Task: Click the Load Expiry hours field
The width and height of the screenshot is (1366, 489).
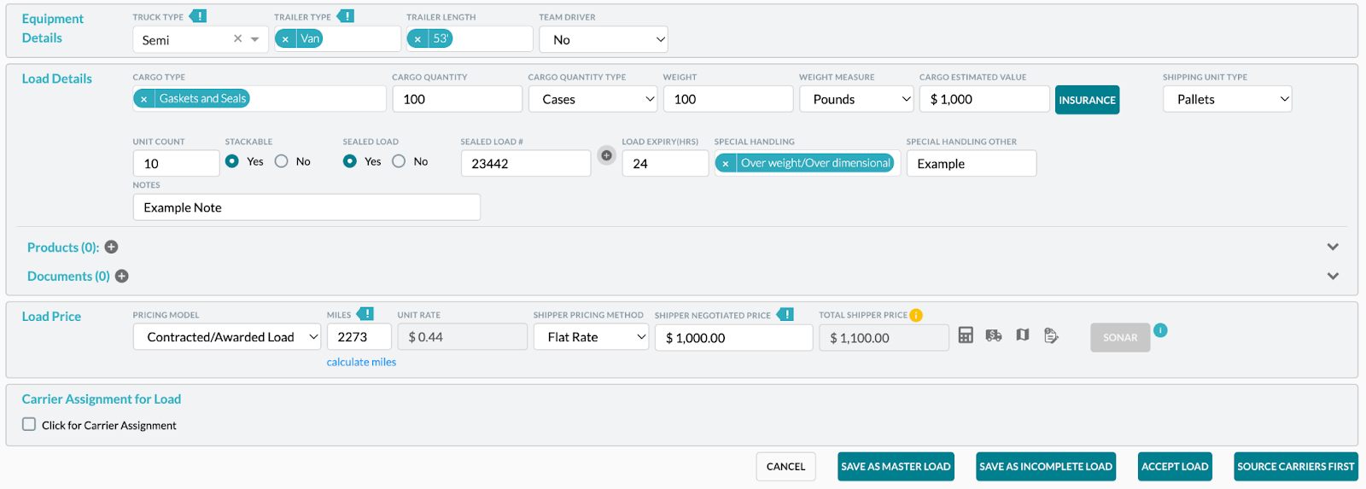Action: click(665, 163)
